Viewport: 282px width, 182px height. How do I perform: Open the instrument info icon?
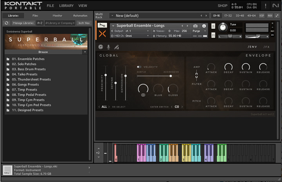coord(204,26)
